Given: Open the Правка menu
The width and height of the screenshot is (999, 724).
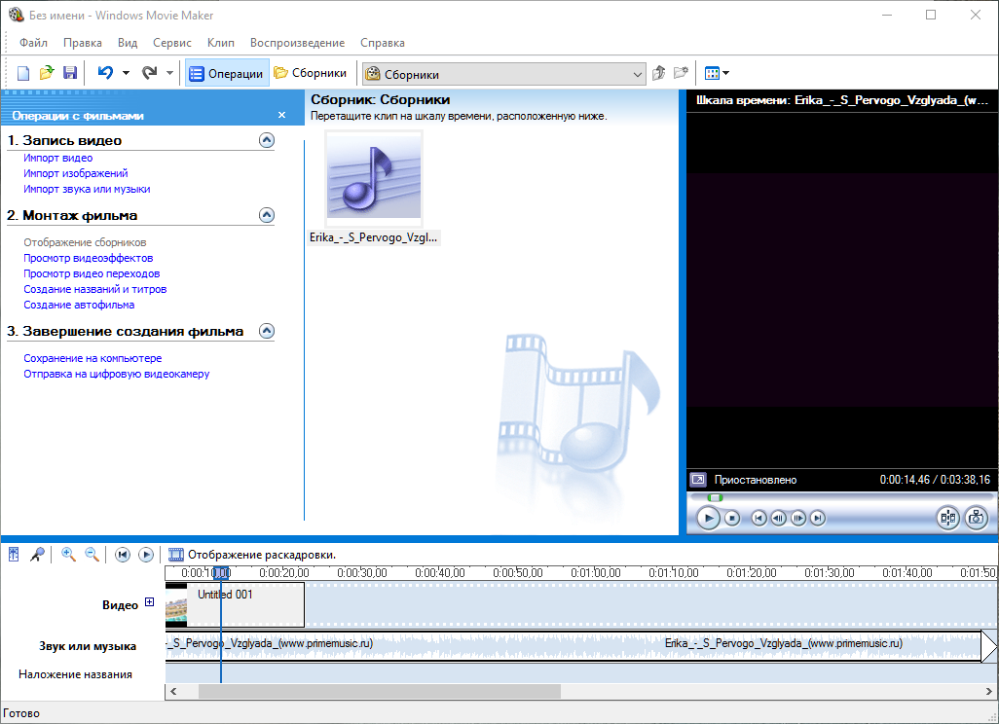Looking at the screenshot, I should (x=82, y=43).
